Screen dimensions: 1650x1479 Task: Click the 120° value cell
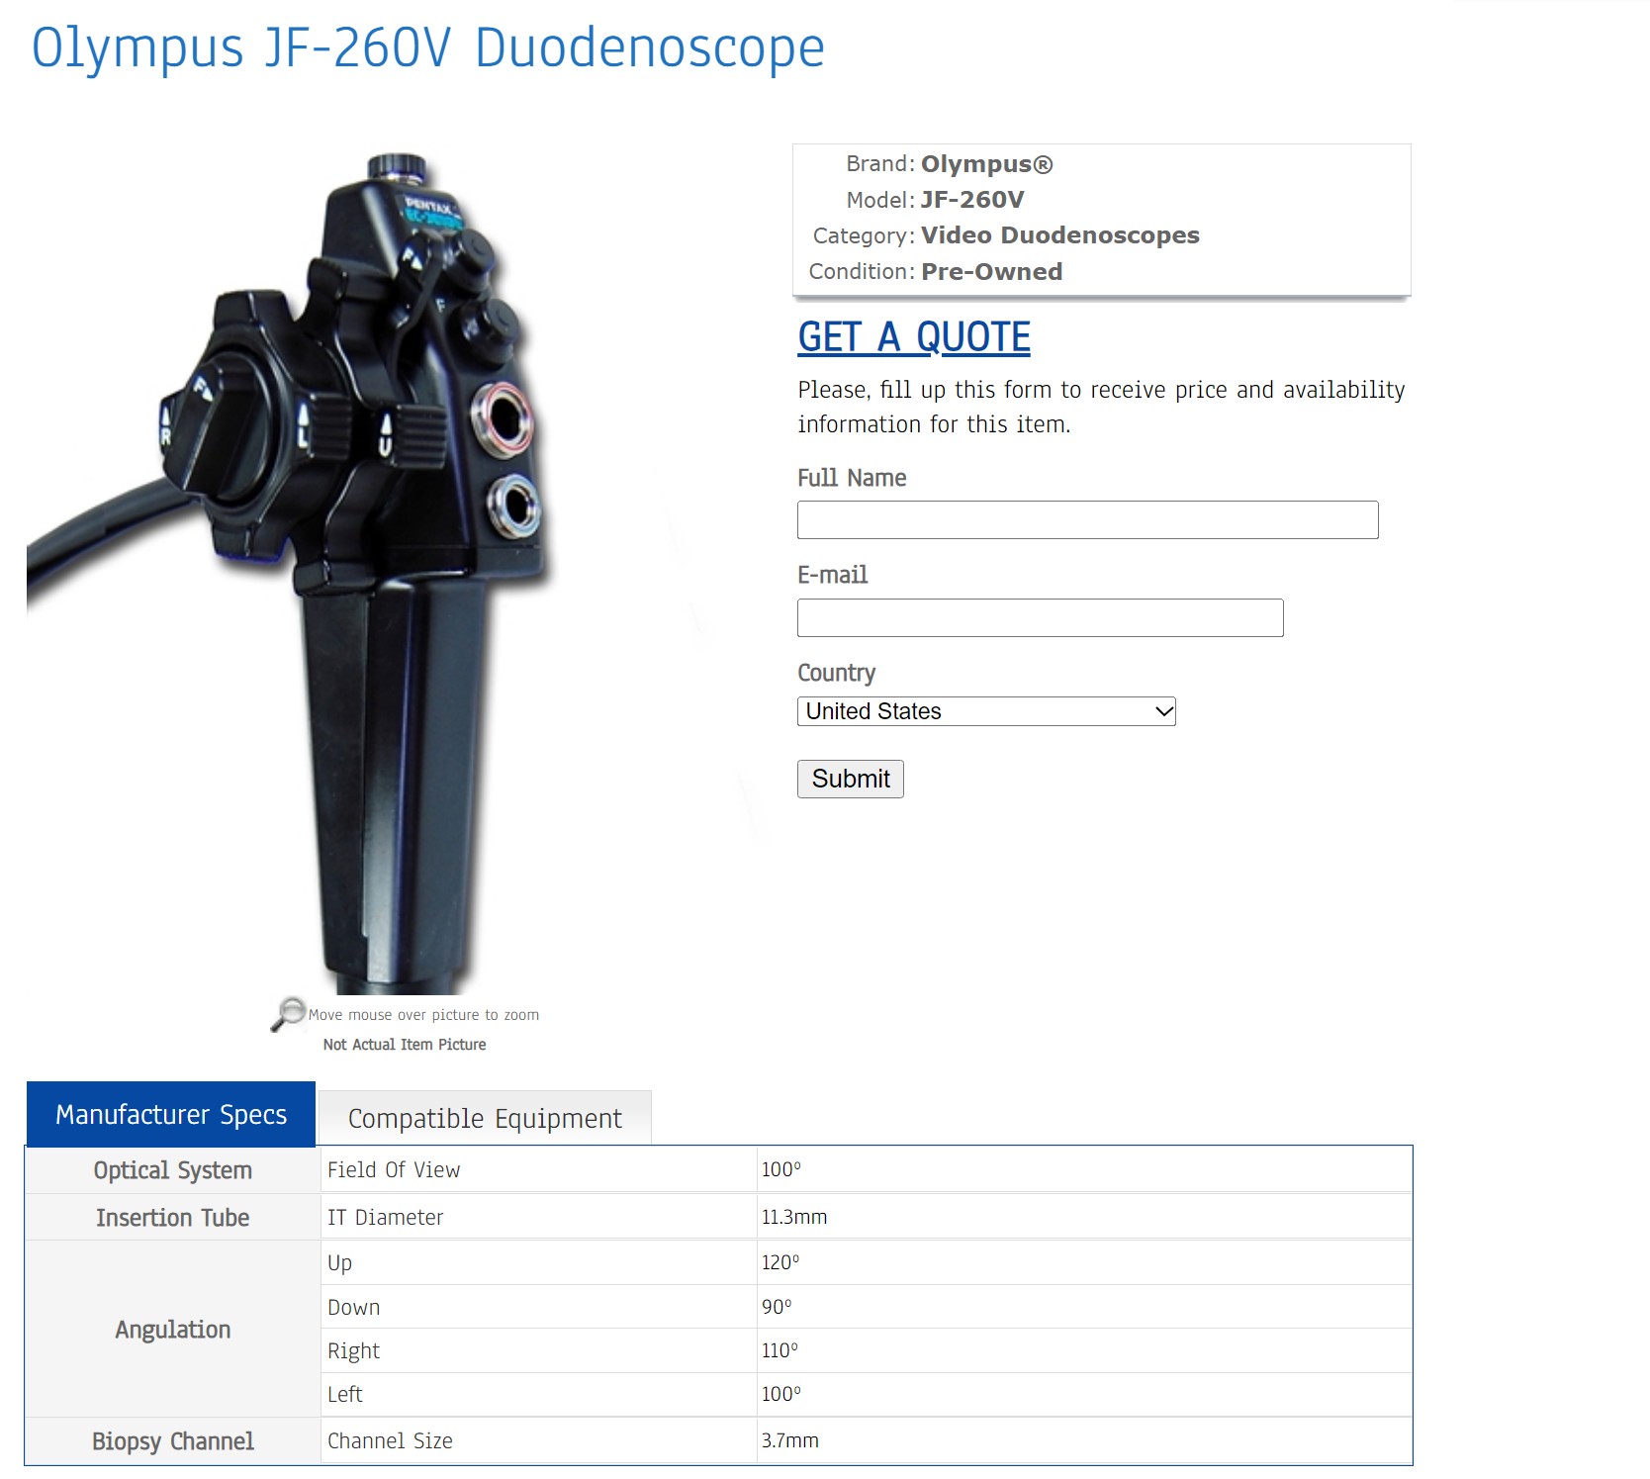point(1084,1263)
